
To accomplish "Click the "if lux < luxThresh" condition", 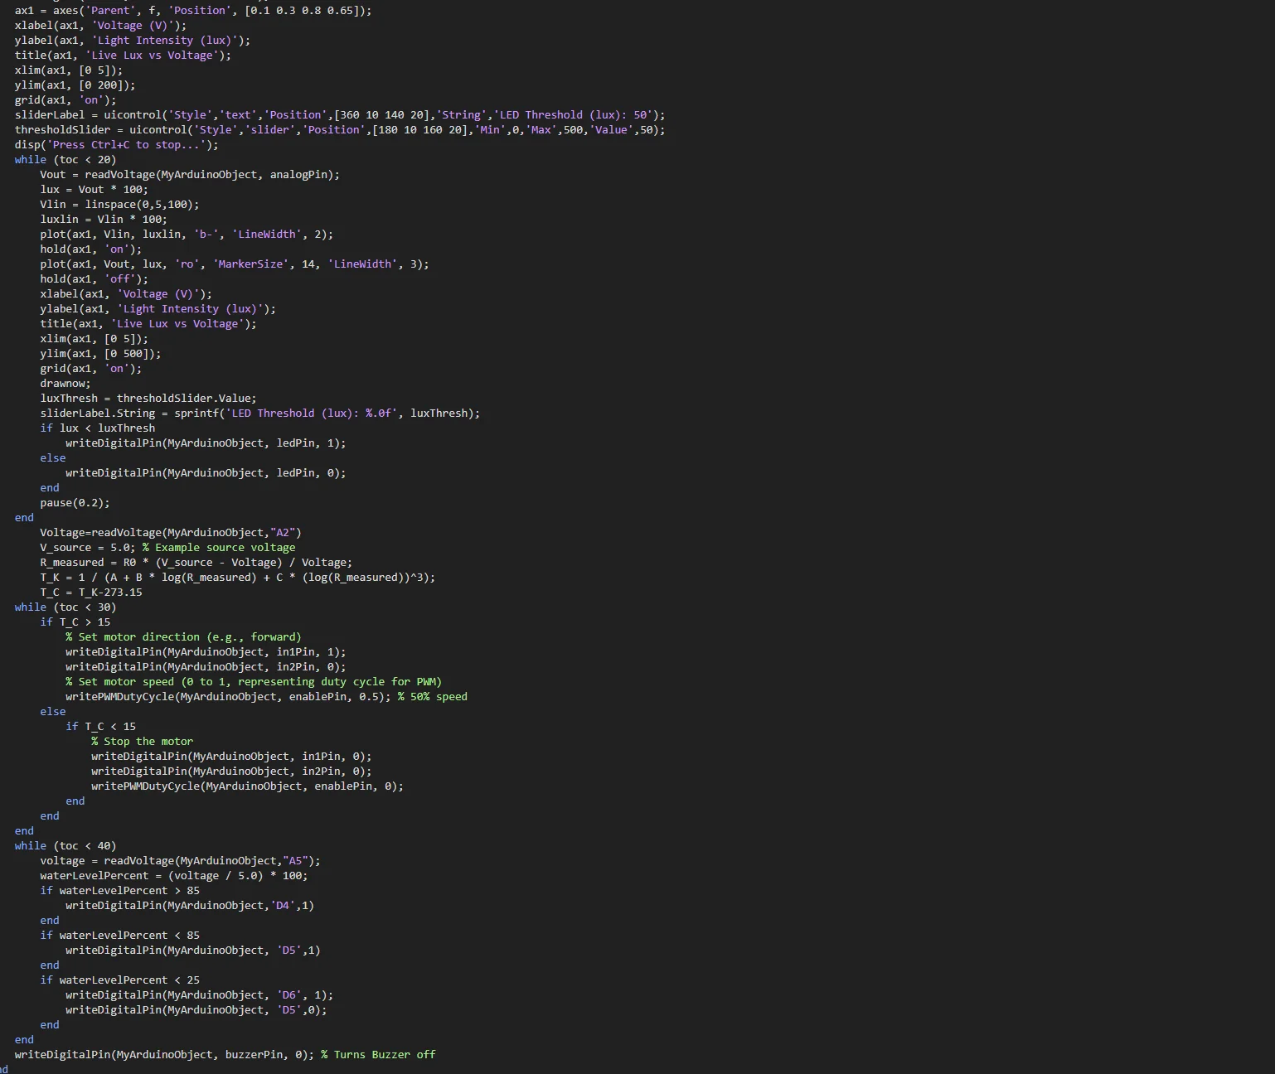I will tap(98, 428).
